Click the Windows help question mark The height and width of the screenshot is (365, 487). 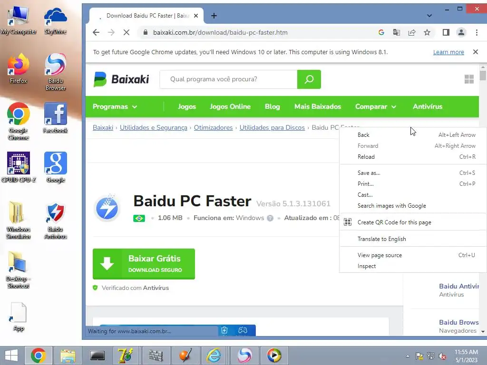[270, 218]
